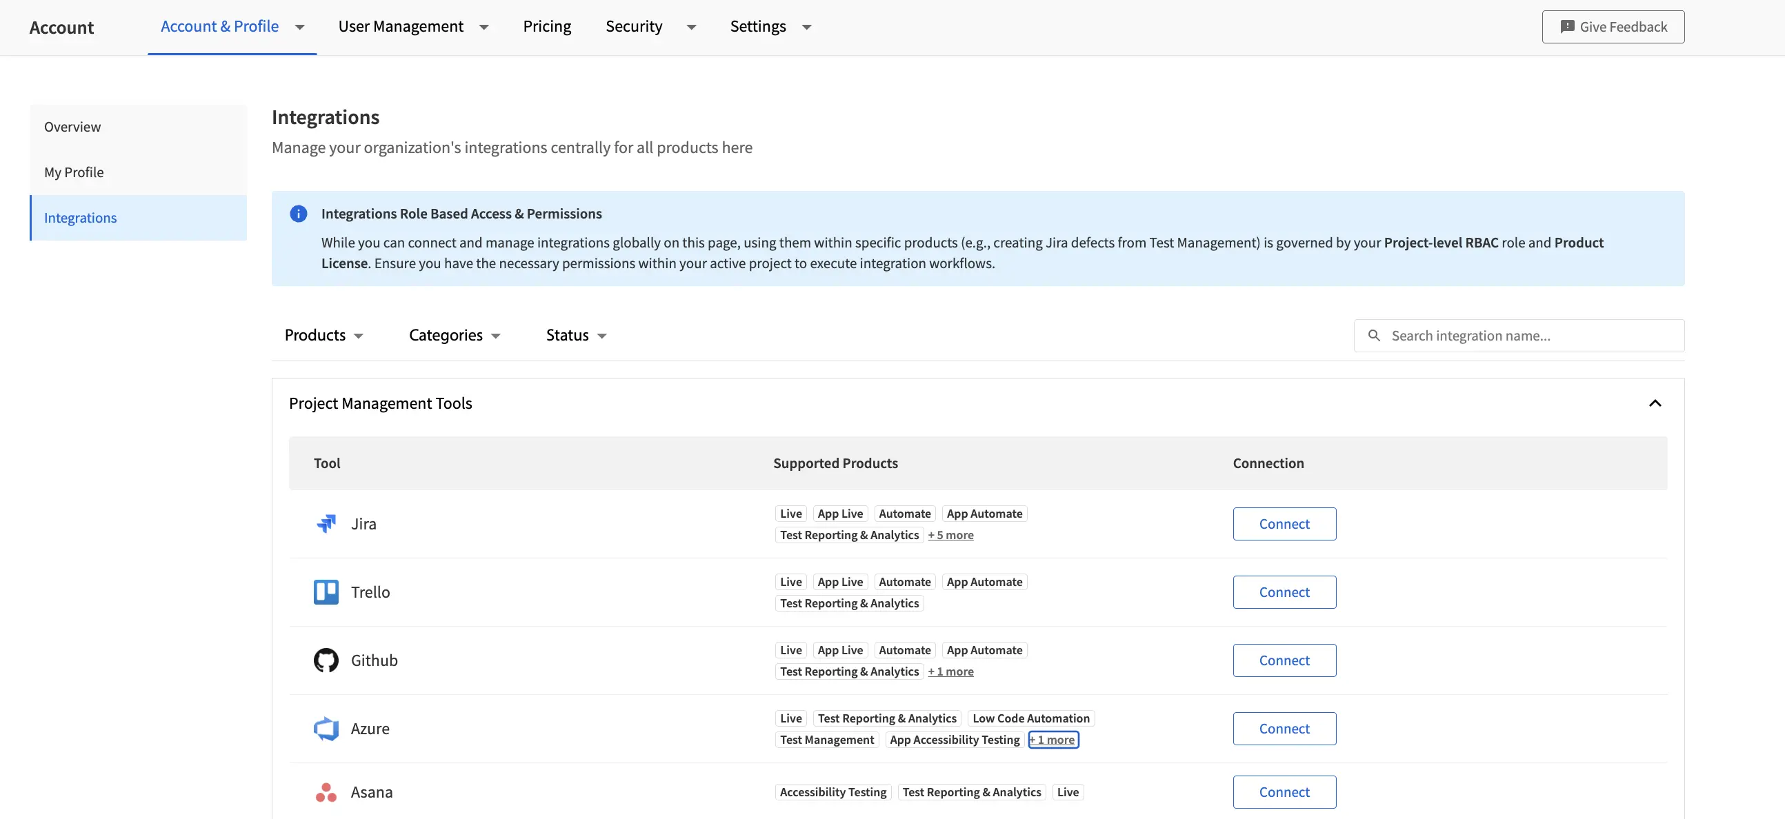Click the Jira logo icon

coord(326,524)
